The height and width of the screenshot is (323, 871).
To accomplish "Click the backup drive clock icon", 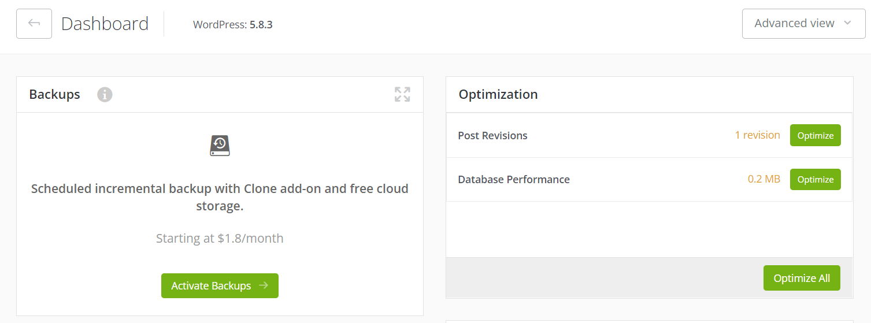I will pos(220,145).
